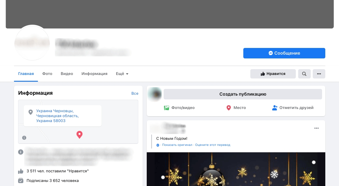Viewport: 339px width, 186px height.
Task: Click Оценить этот перевод link
Action: [212, 145]
